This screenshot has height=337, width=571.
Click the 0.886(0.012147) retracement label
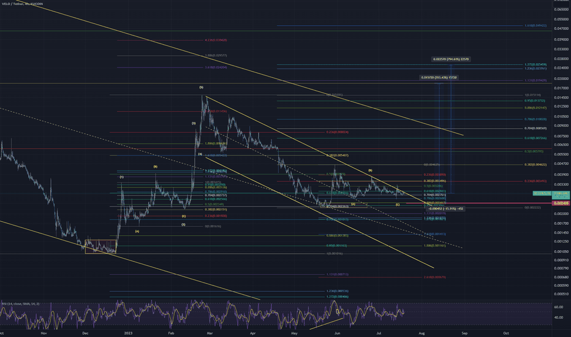(535, 108)
